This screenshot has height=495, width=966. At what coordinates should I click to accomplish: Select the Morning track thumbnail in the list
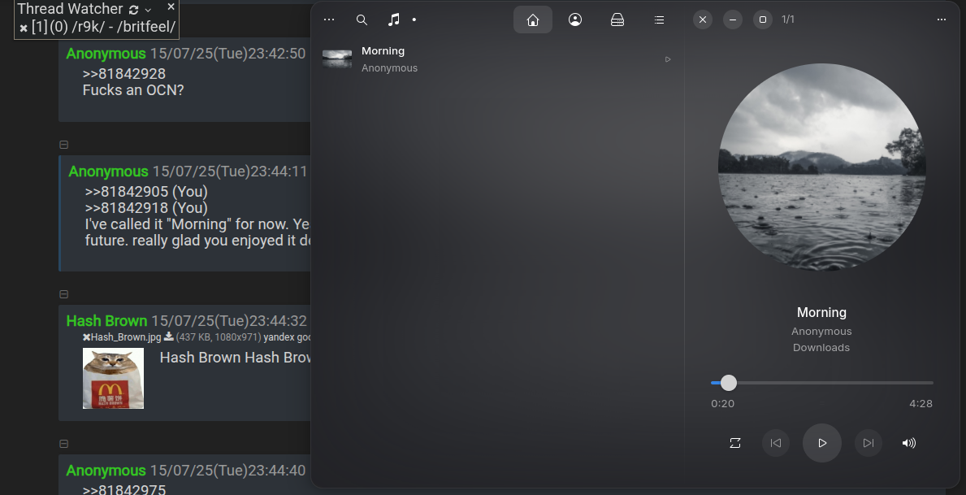(337, 59)
